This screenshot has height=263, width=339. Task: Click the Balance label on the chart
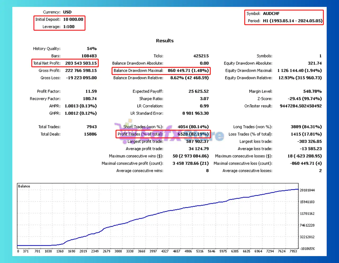point(24,186)
